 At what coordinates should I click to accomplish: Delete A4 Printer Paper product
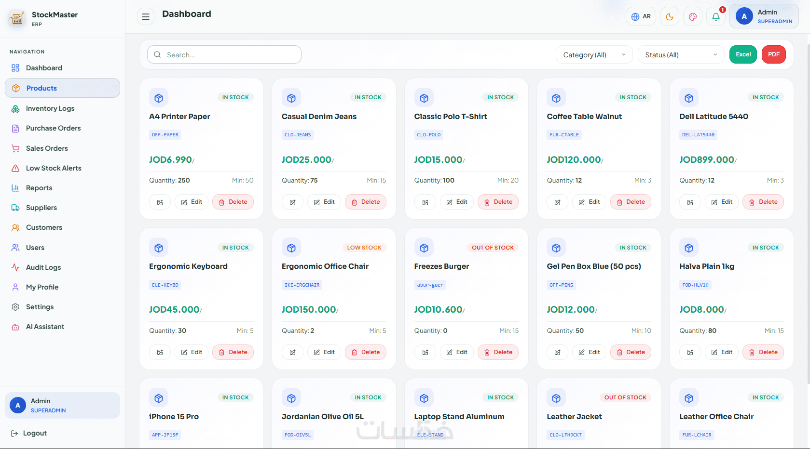[233, 202]
